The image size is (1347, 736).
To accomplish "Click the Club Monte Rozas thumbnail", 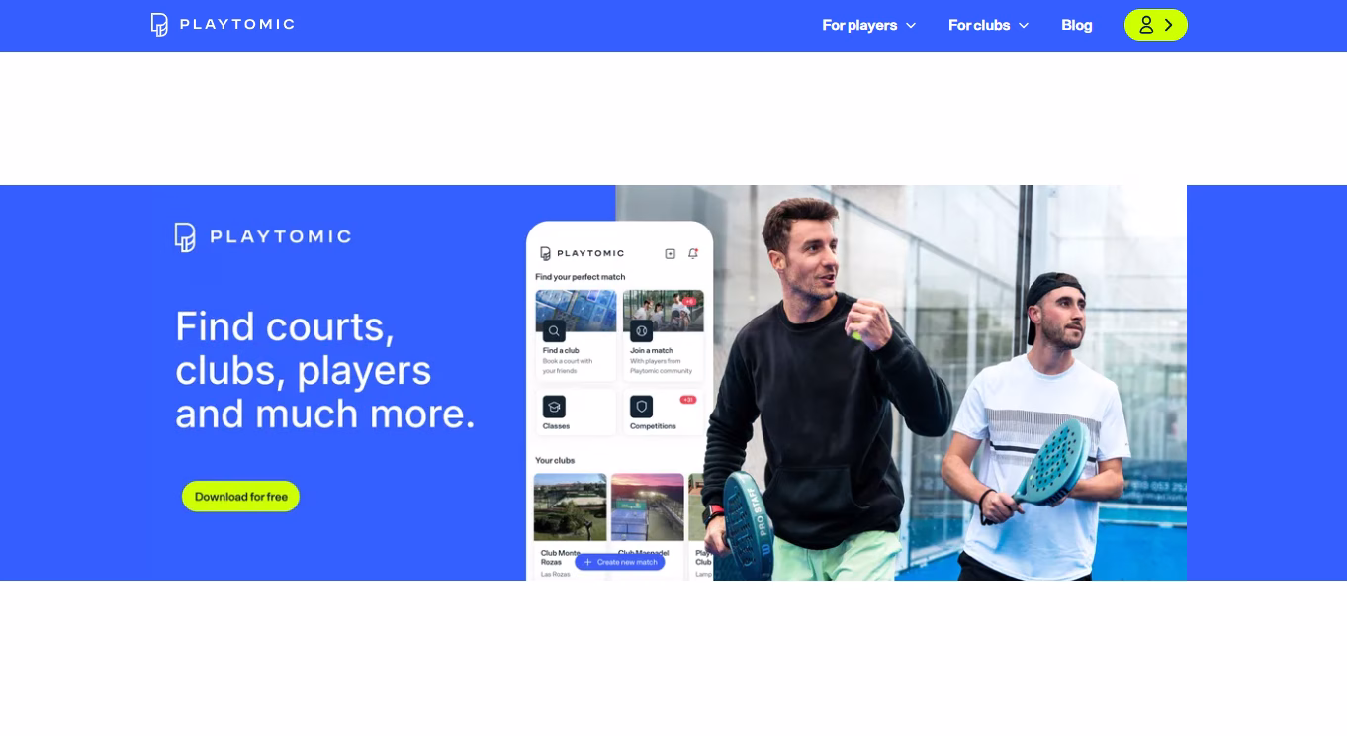I will [570, 506].
